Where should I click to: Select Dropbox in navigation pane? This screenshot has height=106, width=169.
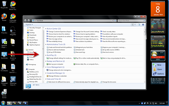click(x=31, y=38)
